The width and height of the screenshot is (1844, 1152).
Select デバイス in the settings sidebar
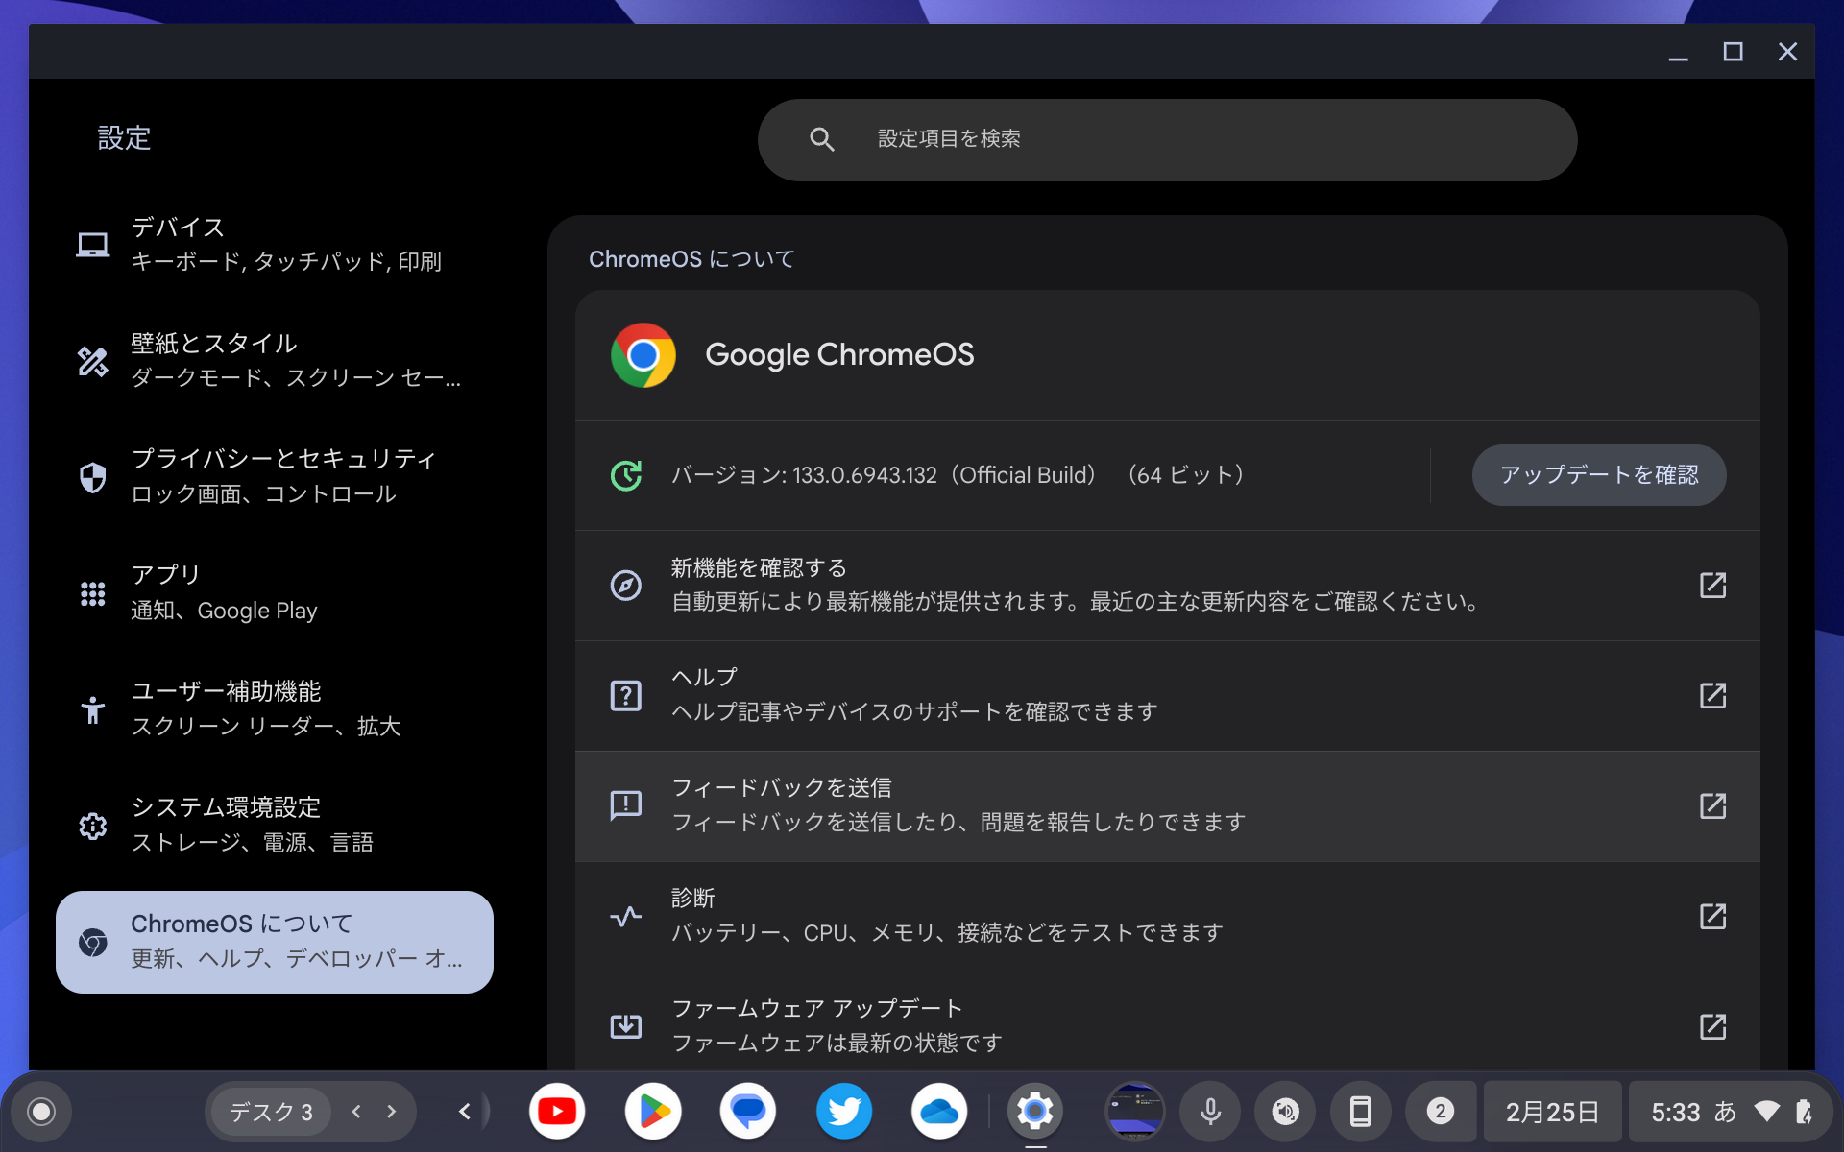[x=240, y=243]
